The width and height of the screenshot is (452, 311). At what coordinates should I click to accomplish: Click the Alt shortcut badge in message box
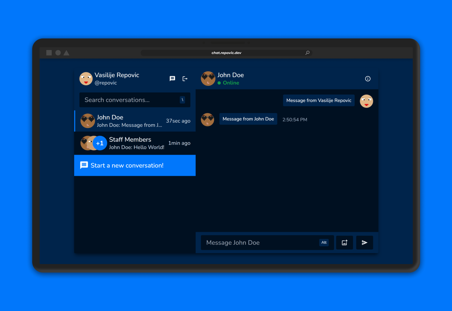324,243
